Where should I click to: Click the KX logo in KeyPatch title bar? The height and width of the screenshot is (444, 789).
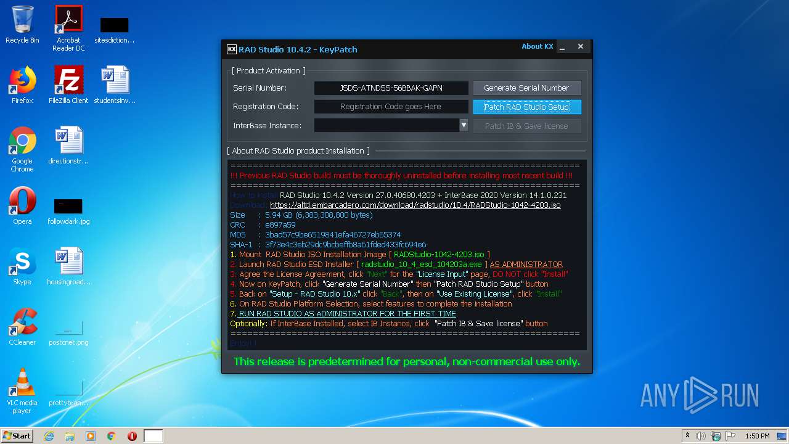(x=232, y=49)
